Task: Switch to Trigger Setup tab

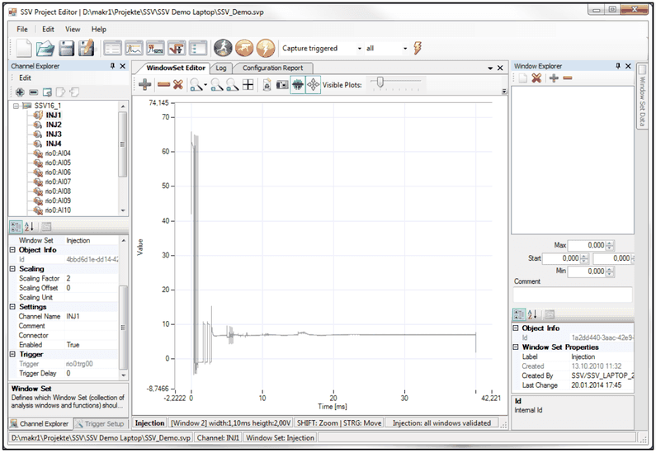Action: (101, 424)
